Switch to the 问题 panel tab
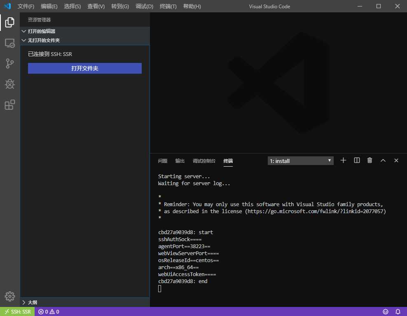The image size is (407, 316). (x=163, y=161)
